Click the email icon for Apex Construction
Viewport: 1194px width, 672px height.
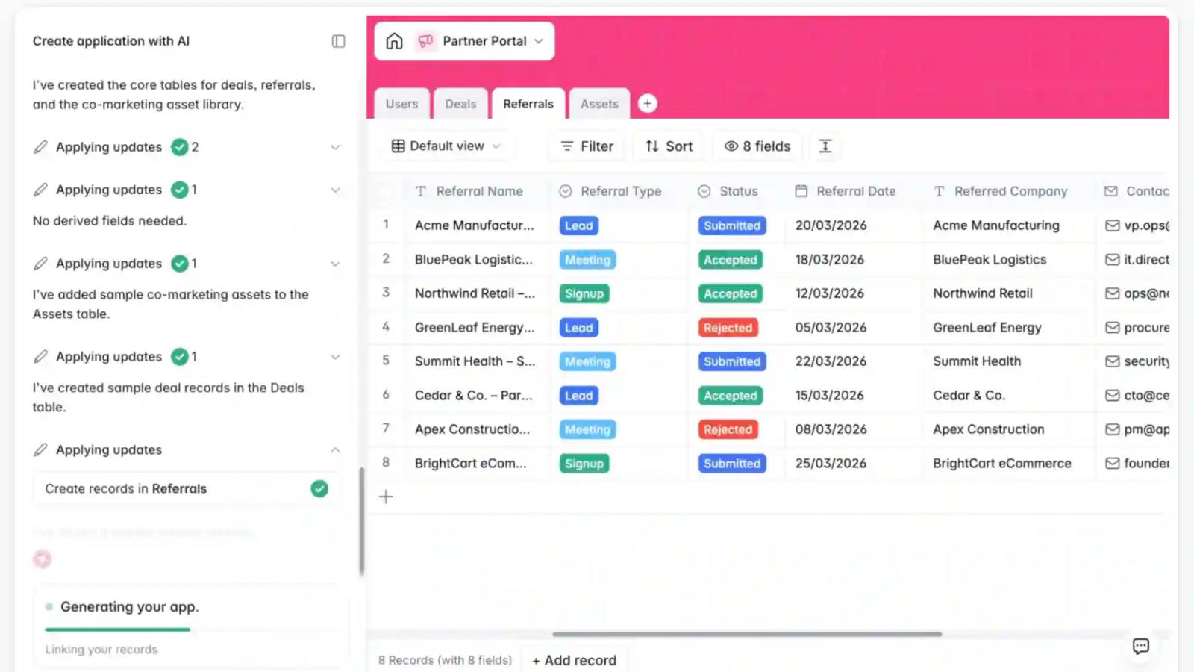coord(1112,429)
